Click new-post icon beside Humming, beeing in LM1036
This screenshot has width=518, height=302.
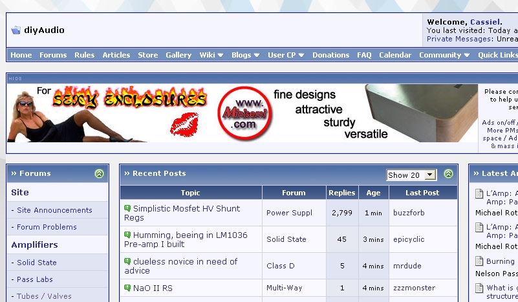(127, 235)
